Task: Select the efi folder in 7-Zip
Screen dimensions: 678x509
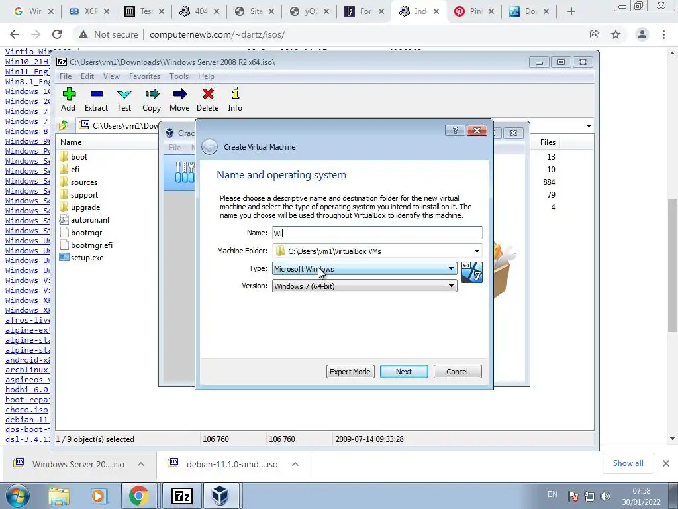Action: pos(75,170)
